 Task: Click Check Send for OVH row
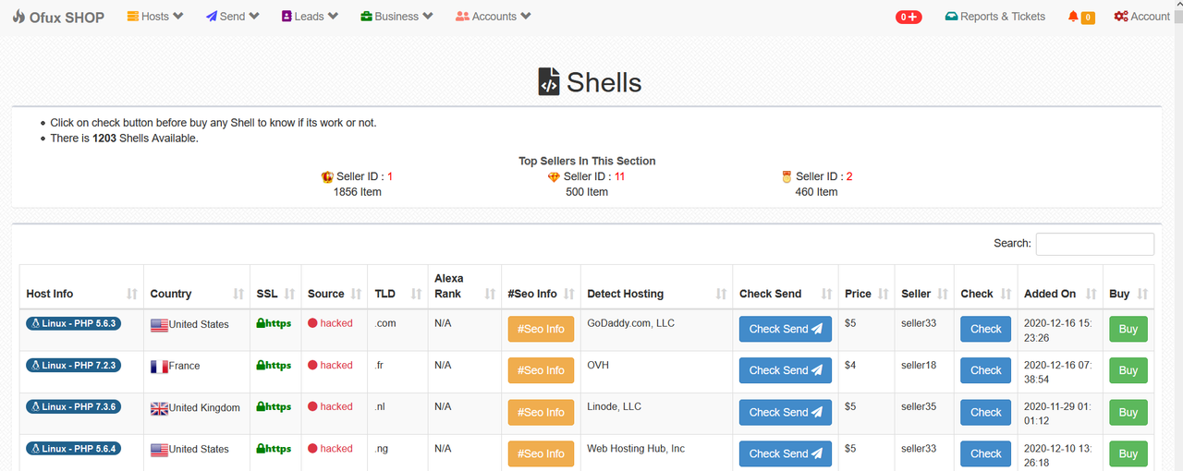pos(786,370)
